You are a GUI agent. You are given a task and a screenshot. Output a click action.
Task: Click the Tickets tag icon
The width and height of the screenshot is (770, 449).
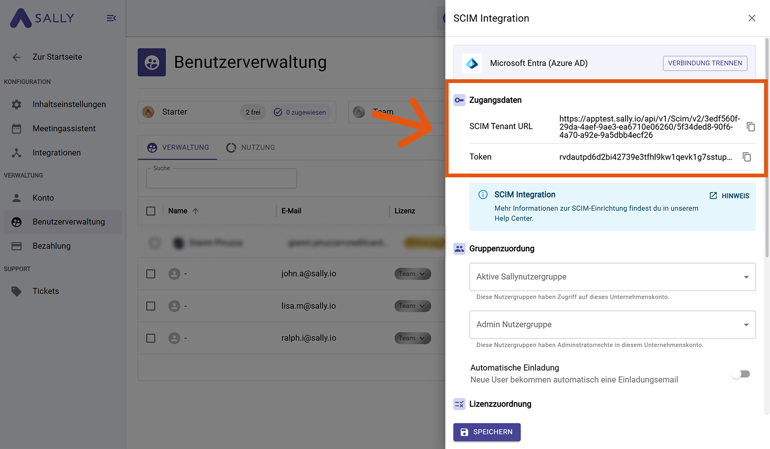(x=17, y=291)
